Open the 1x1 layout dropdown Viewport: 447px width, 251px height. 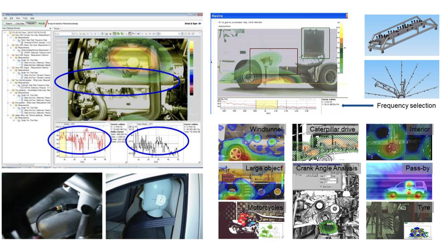72,34
